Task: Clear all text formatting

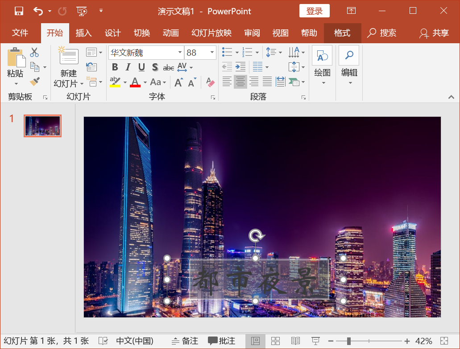Action: (210, 82)
